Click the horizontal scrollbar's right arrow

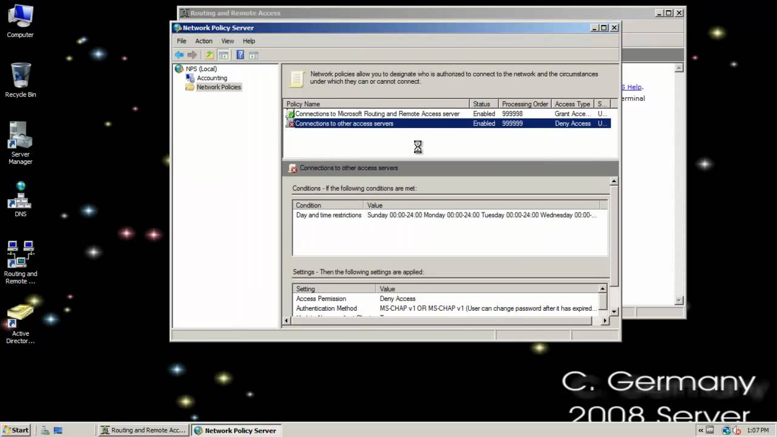tap(605, 320)
